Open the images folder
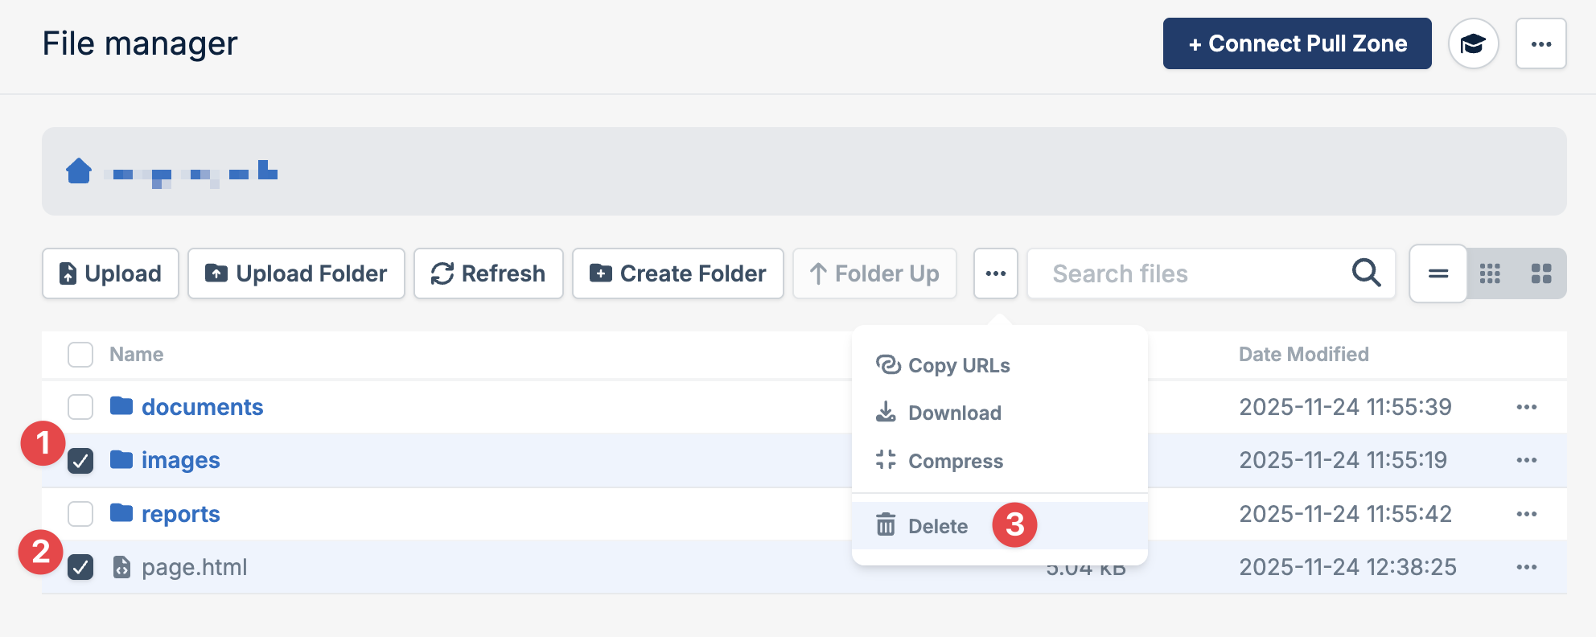This screenshot has width=1596, height=637. (181, 460)
